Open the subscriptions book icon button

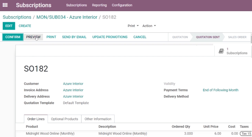(233, 51)
